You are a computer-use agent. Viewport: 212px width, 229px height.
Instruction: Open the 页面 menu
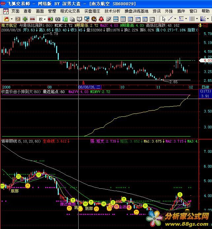(15, 11)
